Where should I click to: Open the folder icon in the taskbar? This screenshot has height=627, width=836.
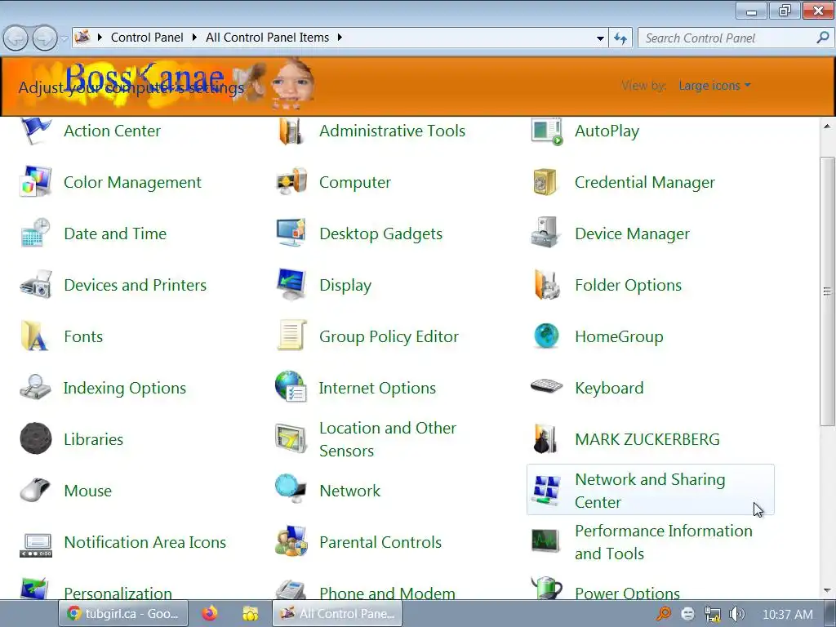pyautogui.click(x=250, y=614)
